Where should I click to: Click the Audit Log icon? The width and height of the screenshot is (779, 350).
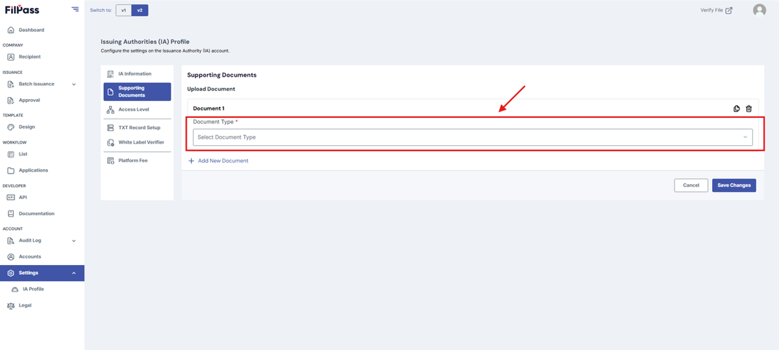(11, 240)
